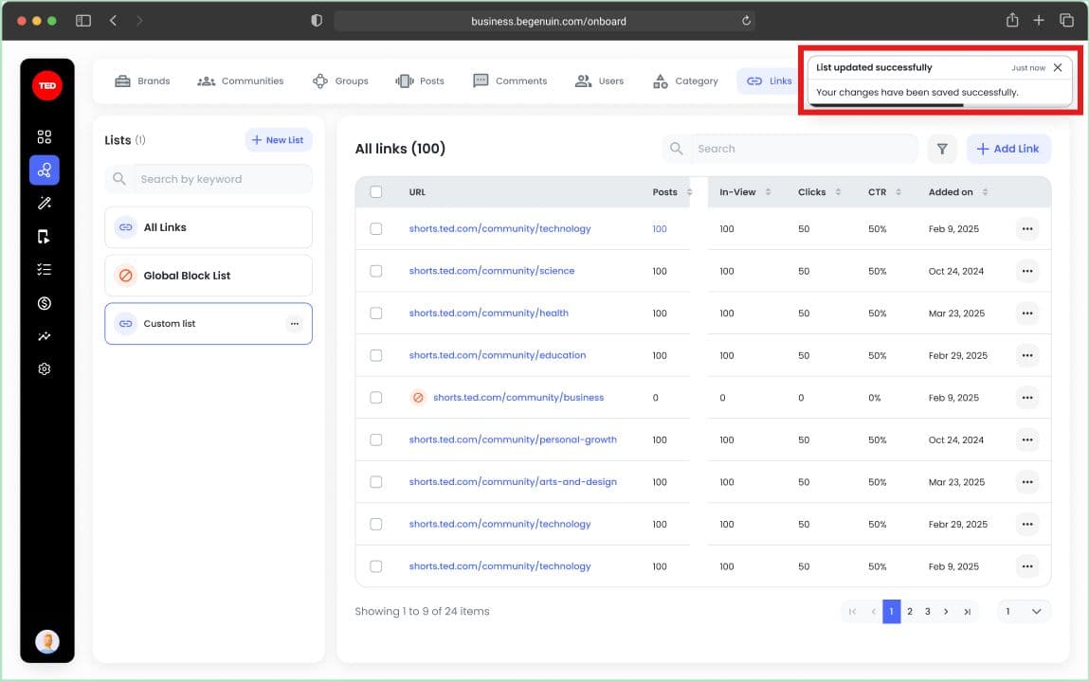Select the Global Block List
The image size is (1089, 681).
coord(209,276)
